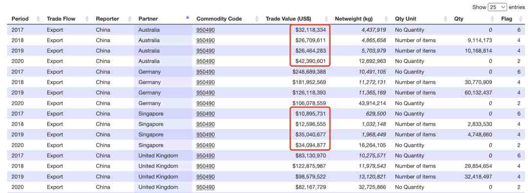Click the Partner column header text
The image size is (528, 193).
click(x=148, y=19)
